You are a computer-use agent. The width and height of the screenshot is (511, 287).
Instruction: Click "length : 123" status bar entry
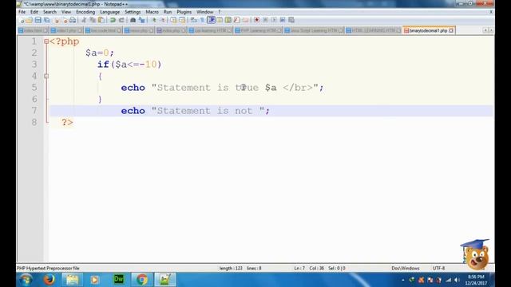tap(231, 268)
